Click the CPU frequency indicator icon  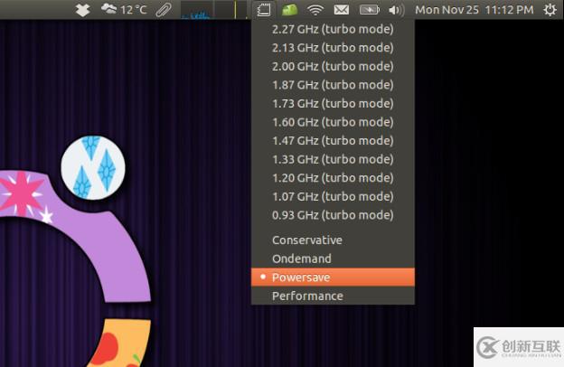pos(264,10)
